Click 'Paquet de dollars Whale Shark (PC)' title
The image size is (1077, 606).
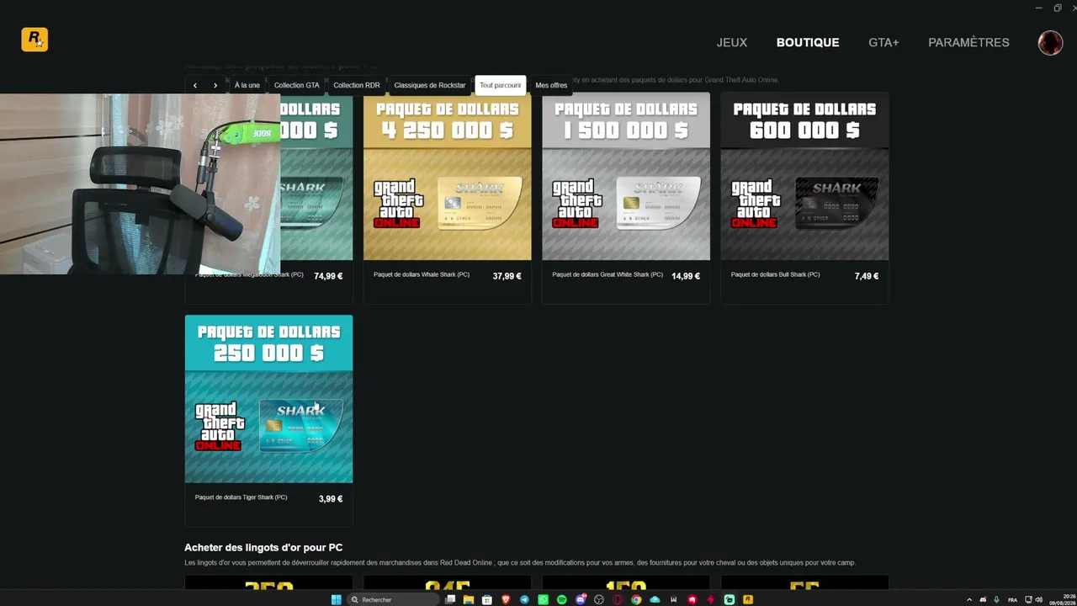pos(422,274)
